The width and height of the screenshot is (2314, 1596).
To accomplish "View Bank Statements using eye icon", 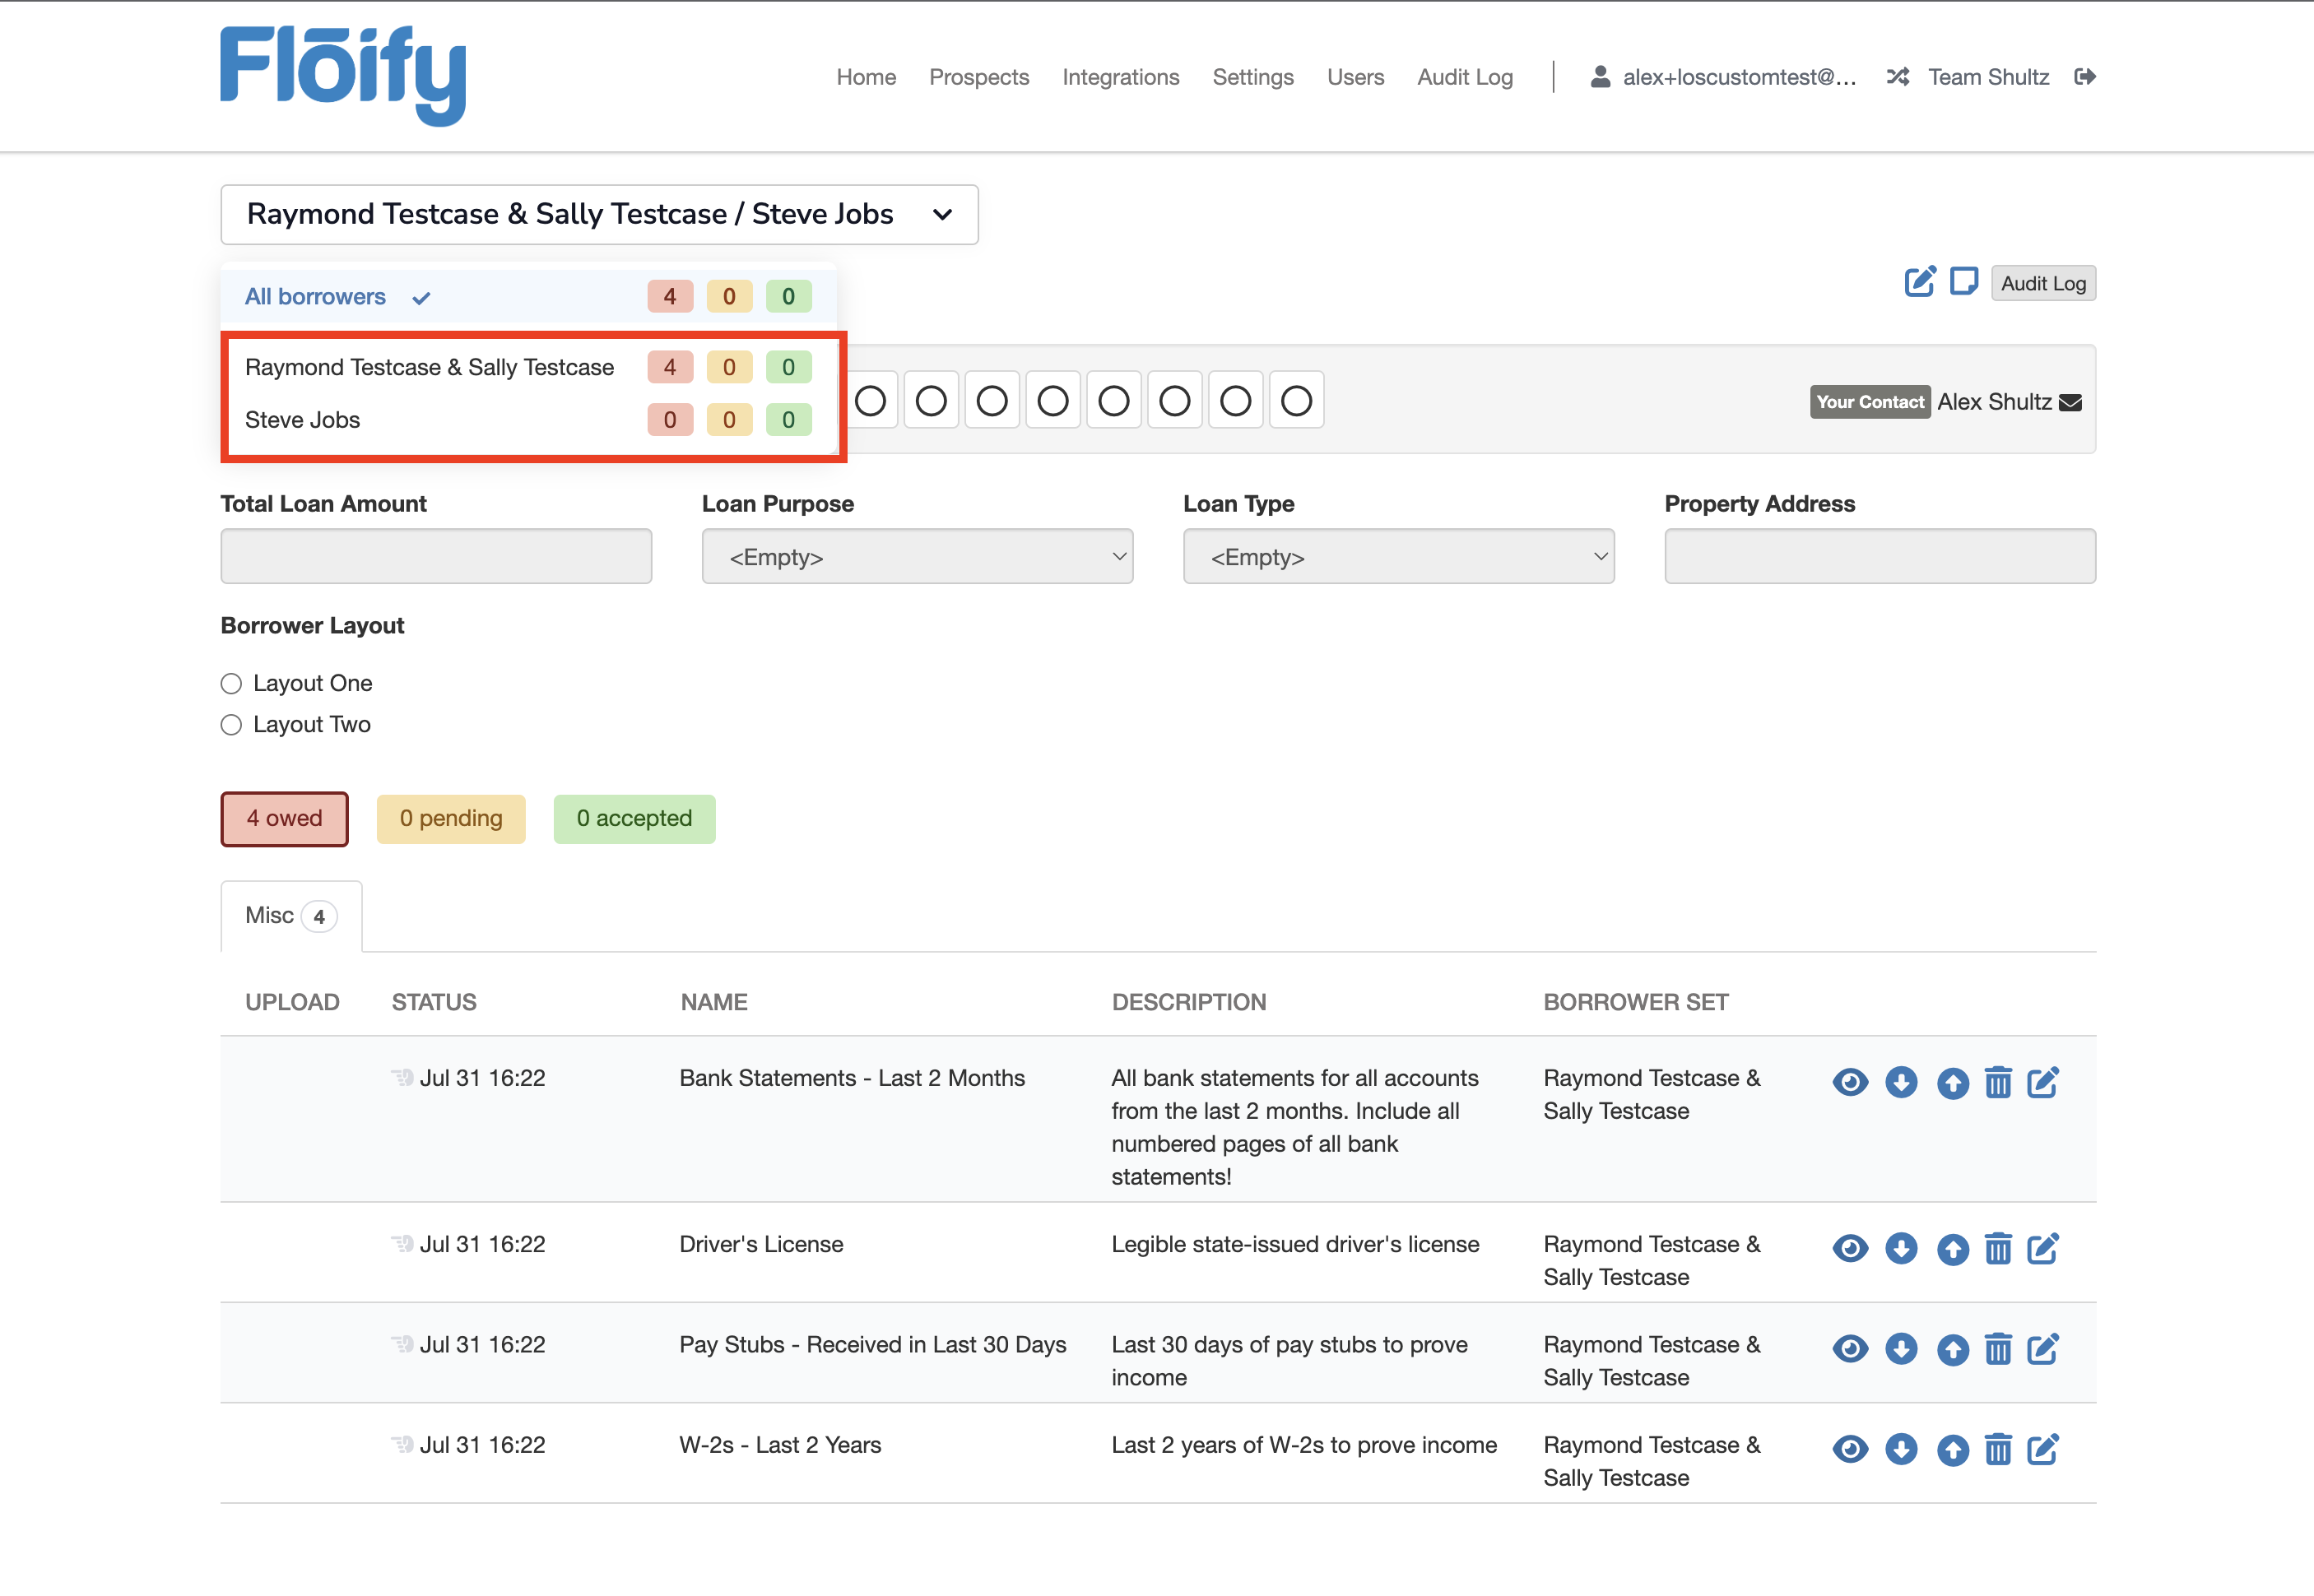I will point(1849,1082).
